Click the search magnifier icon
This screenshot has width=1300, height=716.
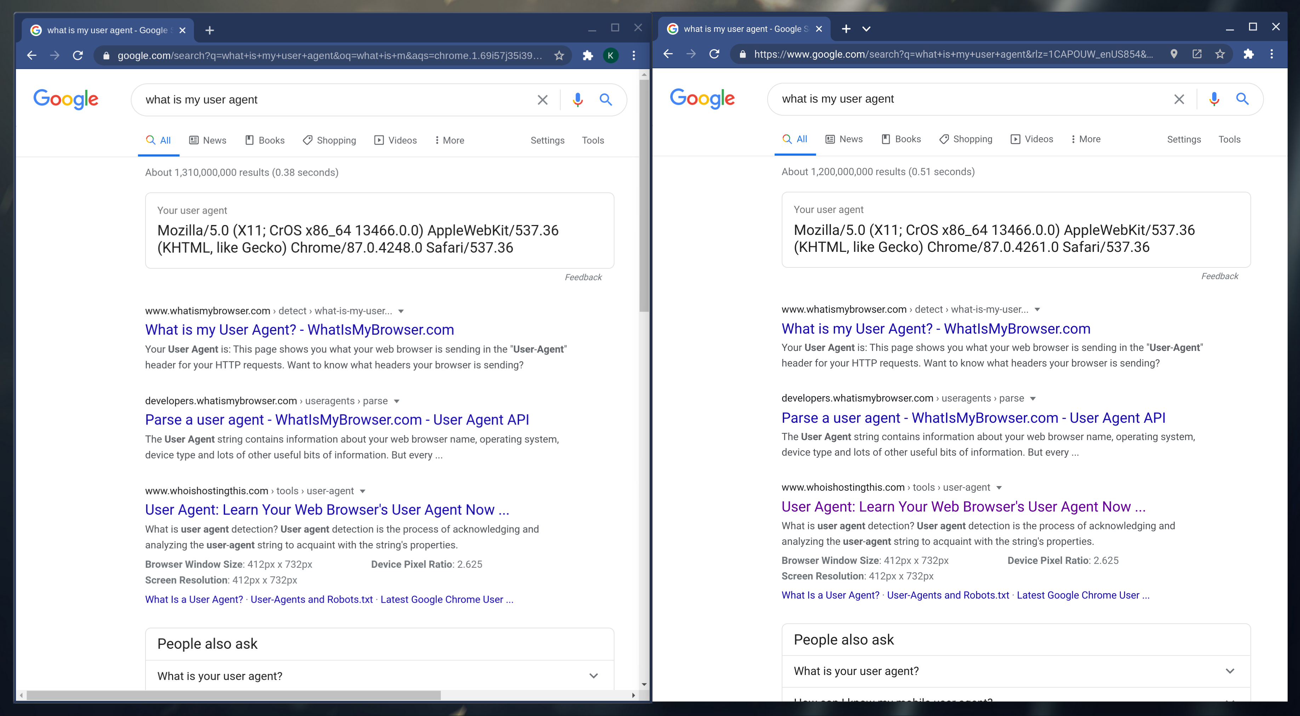[606, 99]
